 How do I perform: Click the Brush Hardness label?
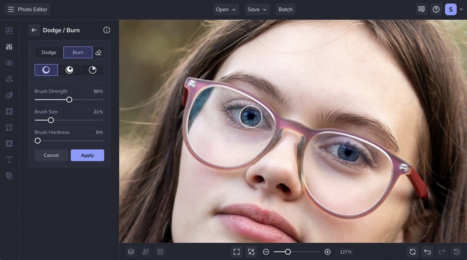pos(52,132)
